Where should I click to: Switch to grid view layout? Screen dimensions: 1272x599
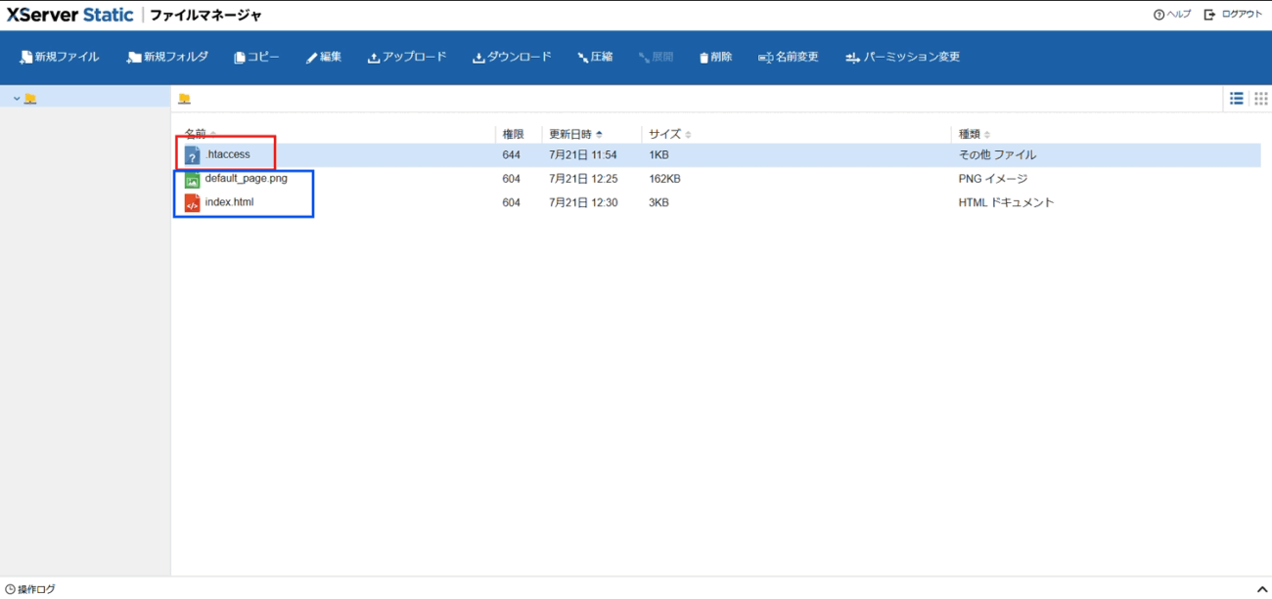1260,99
